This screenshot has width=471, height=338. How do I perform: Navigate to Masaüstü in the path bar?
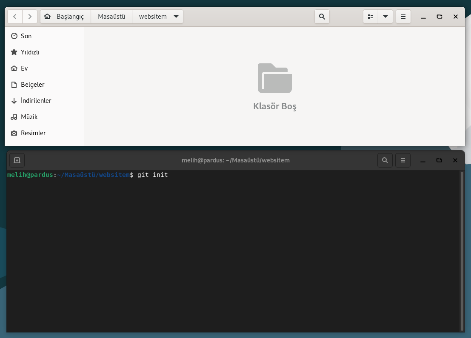pos(111,17)
